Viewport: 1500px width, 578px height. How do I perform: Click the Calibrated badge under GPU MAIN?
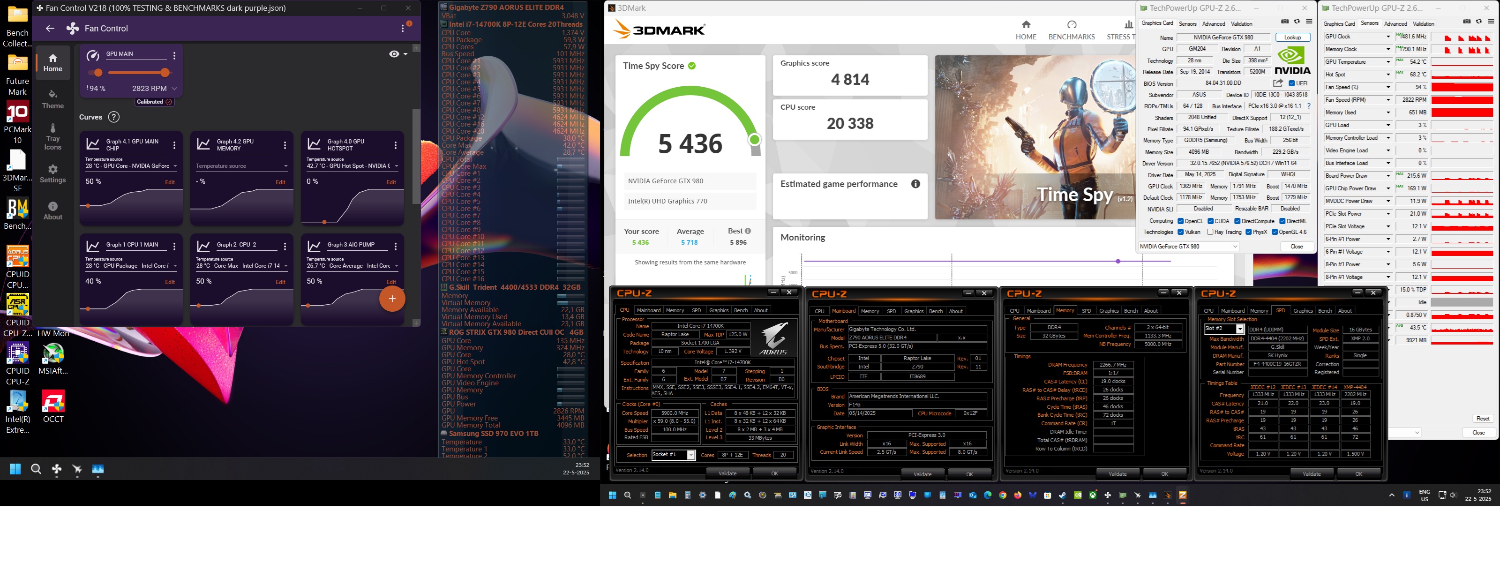click(x=154, y=102)
